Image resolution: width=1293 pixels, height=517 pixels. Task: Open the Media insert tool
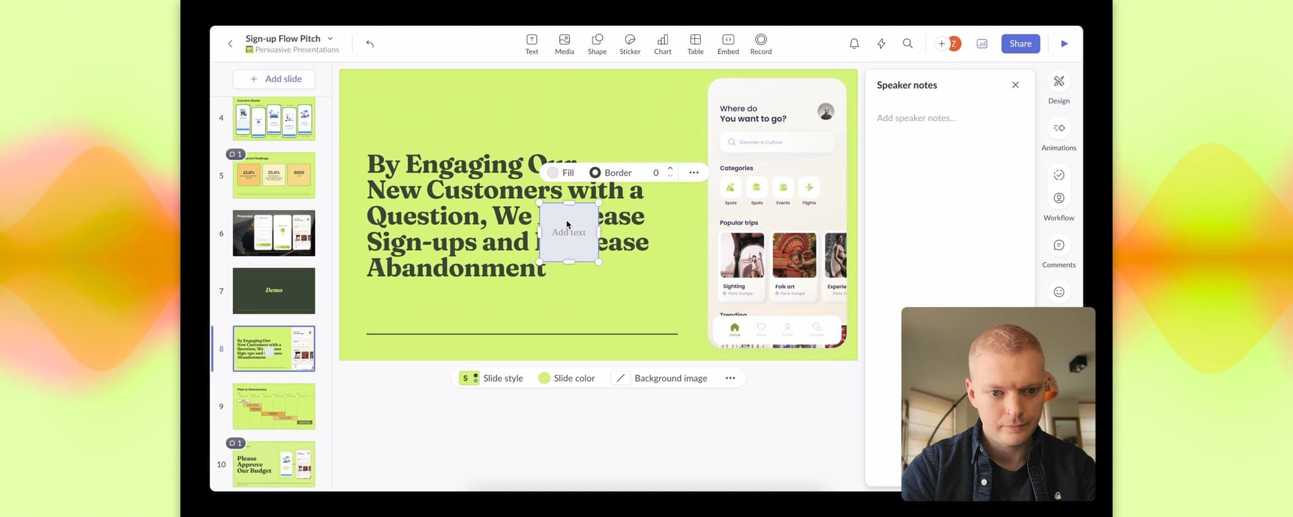[564, 44]
